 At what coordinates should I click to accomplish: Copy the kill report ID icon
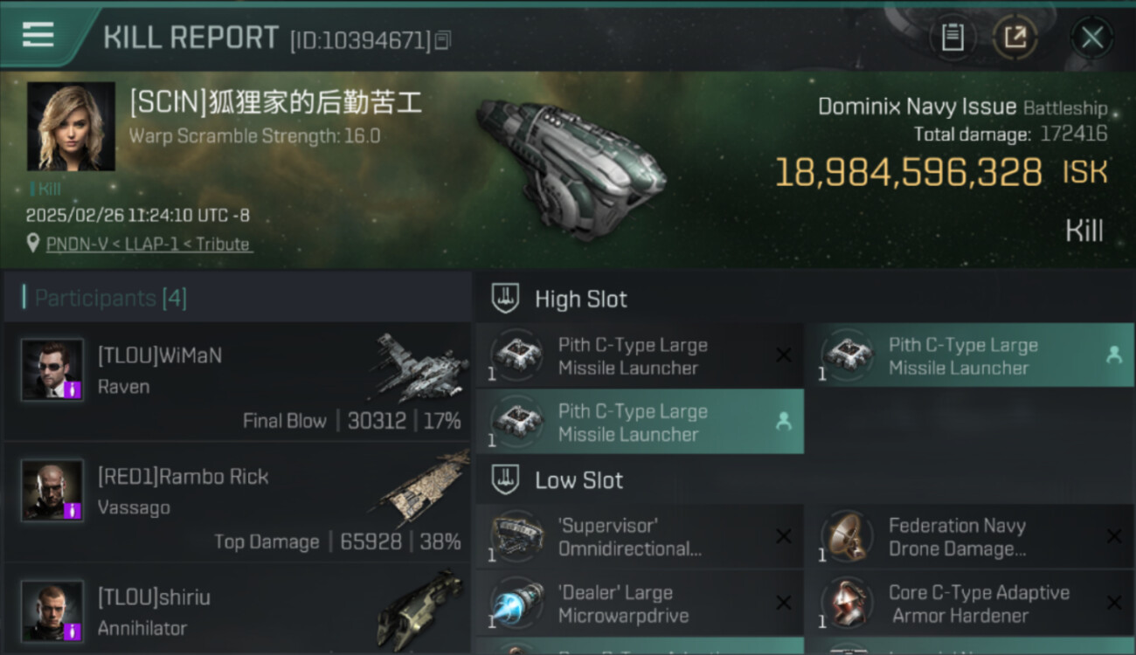(x=443, y=39)
